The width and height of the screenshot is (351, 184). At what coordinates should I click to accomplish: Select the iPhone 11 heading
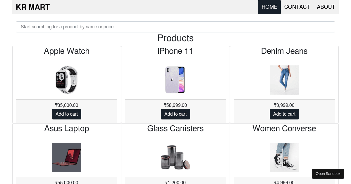[175, 51]
